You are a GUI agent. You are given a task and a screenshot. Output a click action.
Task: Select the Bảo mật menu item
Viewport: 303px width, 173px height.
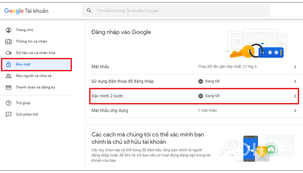[36, 64]
